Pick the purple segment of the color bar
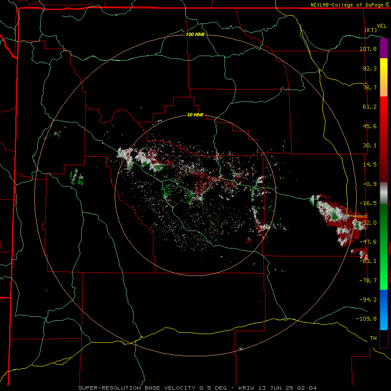This screenshot has height=391, width=391. [x=384, y=49]
